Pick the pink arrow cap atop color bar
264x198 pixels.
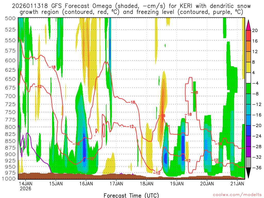click(248, 26)
